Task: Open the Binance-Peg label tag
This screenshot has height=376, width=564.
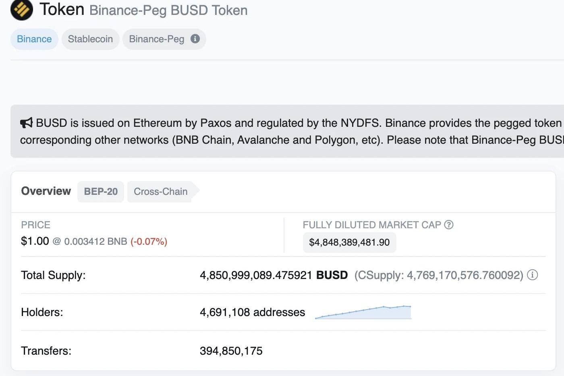Action: pos(157,39)
